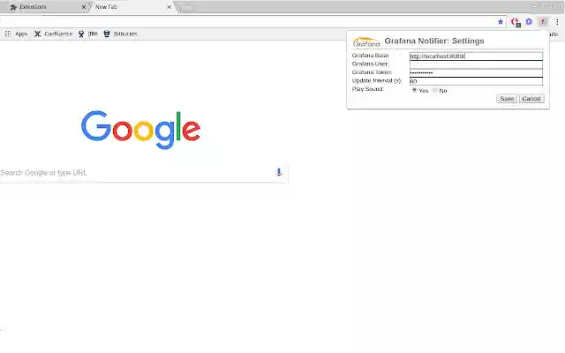The image size is (565, 353).
Task: Open the red extension icon with badge
Action: (516, 22)
